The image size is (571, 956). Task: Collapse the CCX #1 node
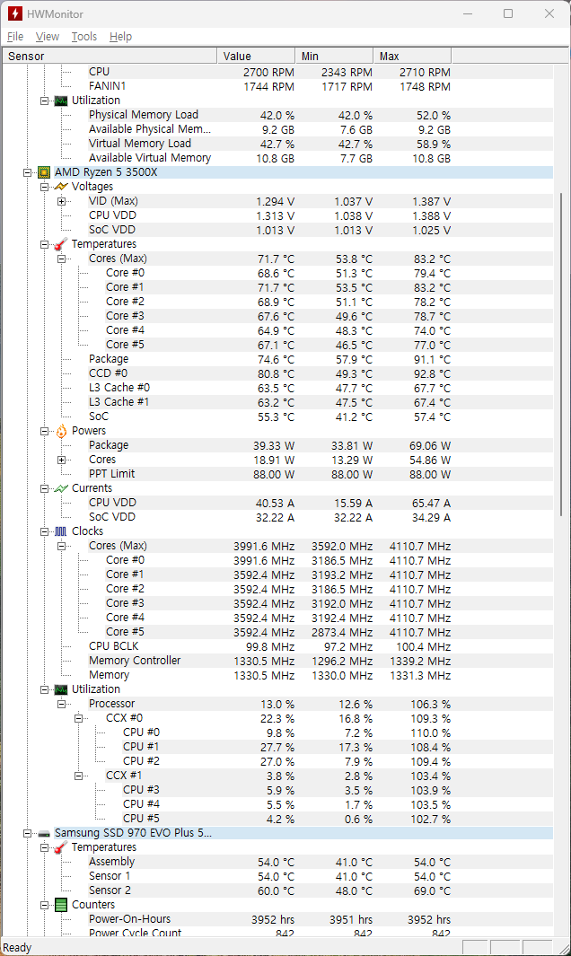tap(79, 776)
